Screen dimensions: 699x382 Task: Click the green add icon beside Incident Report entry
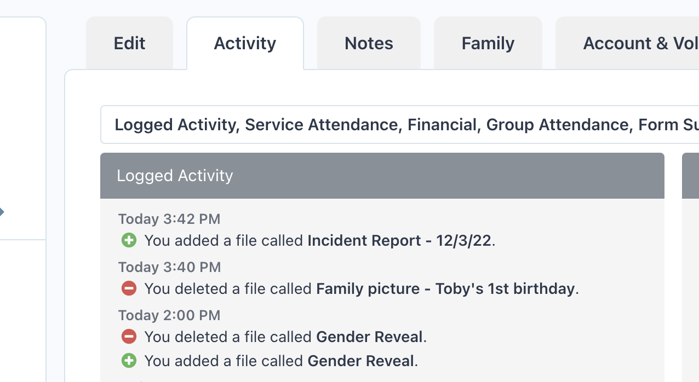129,240
